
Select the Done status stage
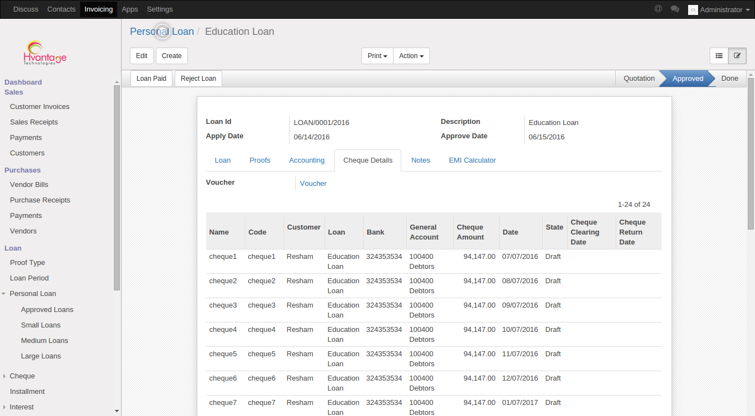[x=730, y=79]
